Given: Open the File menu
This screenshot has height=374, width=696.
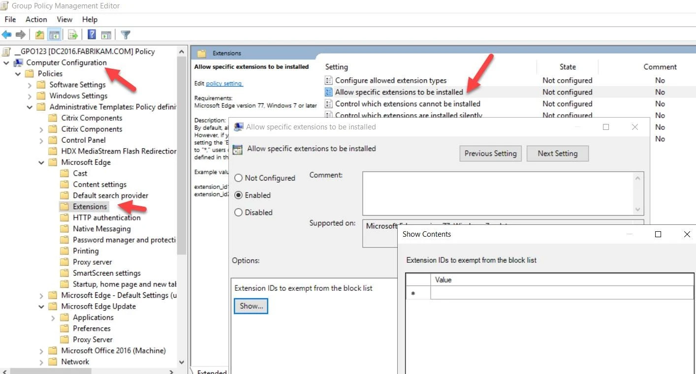Looking at the screenshot, I should coord(10,19).
